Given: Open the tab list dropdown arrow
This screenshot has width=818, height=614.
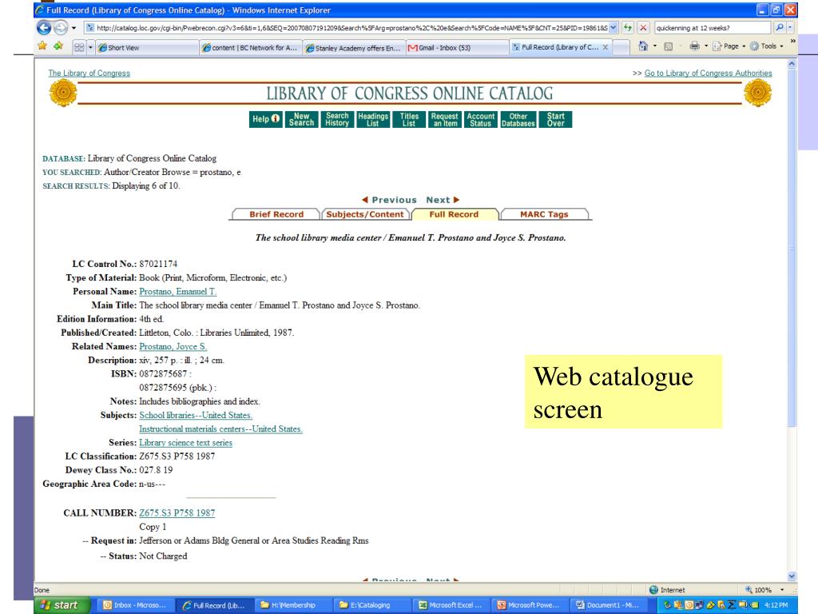Looking at the screenshot, I should point(90,47).
